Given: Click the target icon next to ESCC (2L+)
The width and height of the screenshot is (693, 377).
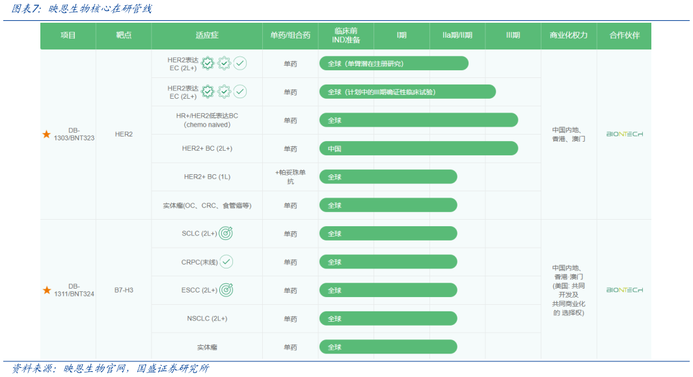Looking at the screenshot, I should tap(226, 290).
